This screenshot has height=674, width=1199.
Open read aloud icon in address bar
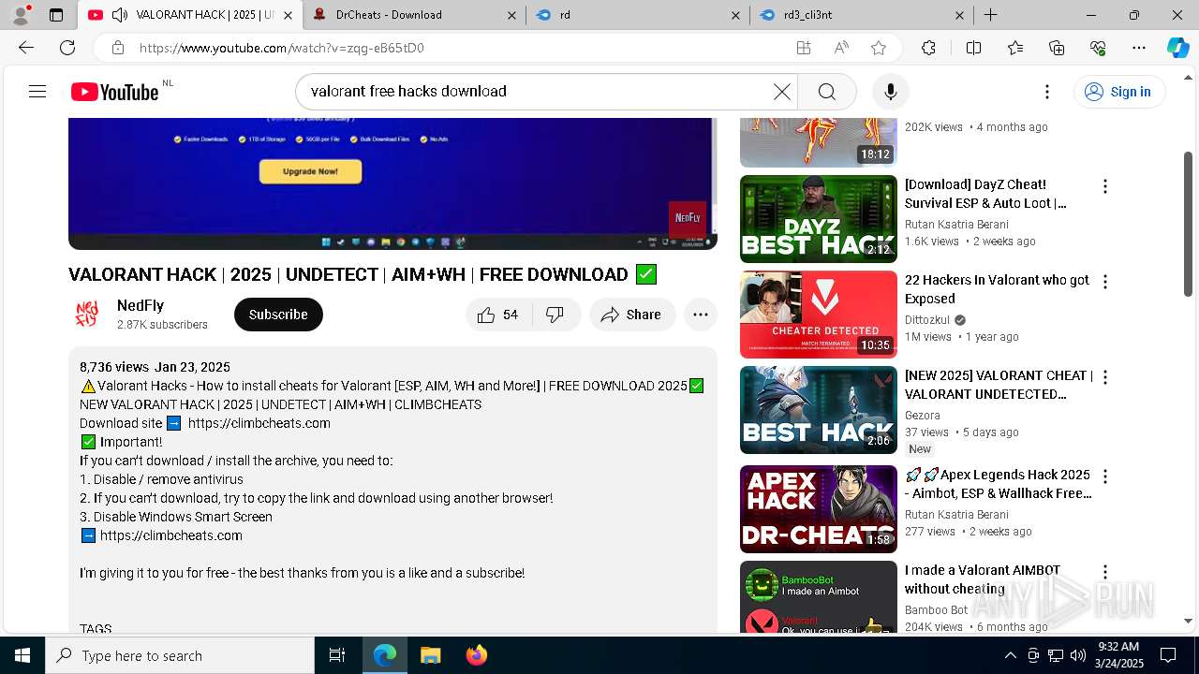(841, 48)
